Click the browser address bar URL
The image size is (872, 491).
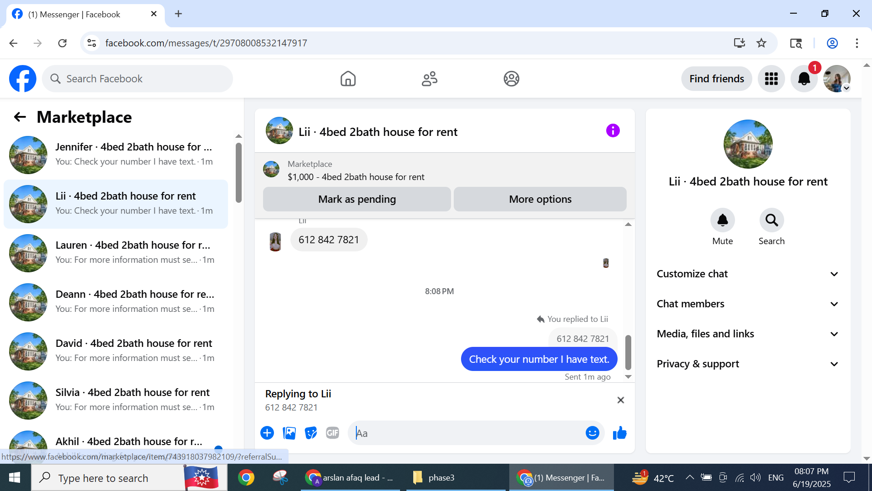point(206,43)
